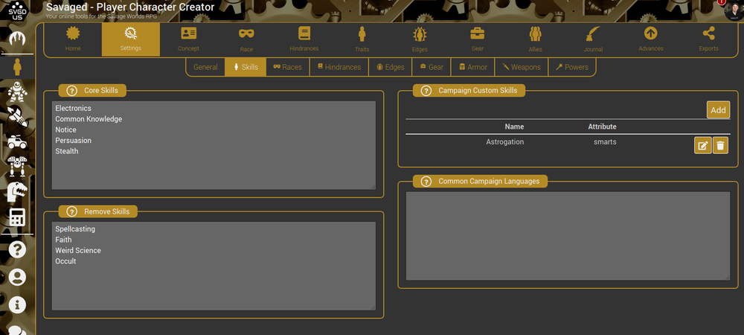Open the Exports section
744x335 pixels.
pyautogui.click(x=708, y=39)
